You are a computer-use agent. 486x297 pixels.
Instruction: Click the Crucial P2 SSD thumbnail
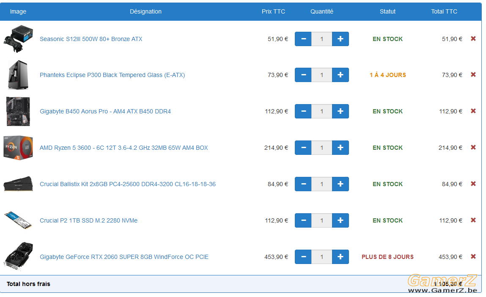(18, 220)
